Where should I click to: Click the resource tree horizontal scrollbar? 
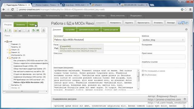(x=22, y=91)
